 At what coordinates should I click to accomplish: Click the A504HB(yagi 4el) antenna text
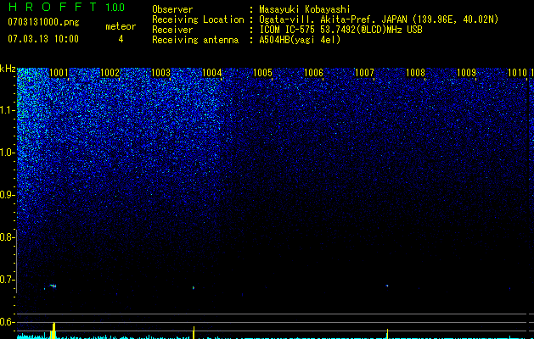point(300,40)
